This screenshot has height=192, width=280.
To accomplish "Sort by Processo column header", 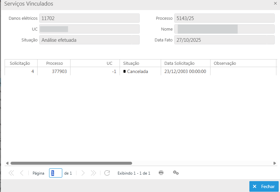I will 54,63.
